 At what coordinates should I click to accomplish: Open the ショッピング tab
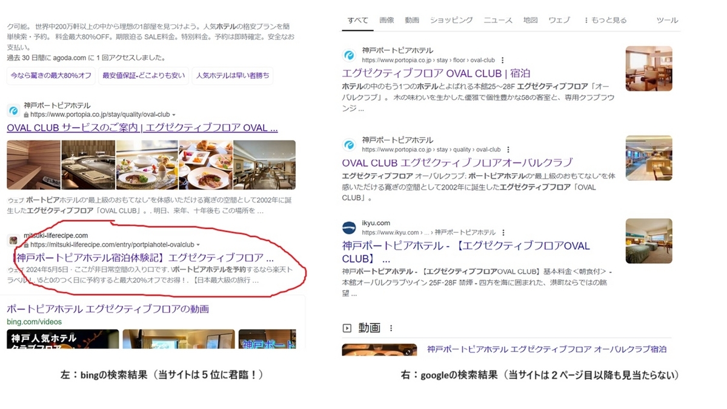tap(451, 20)
